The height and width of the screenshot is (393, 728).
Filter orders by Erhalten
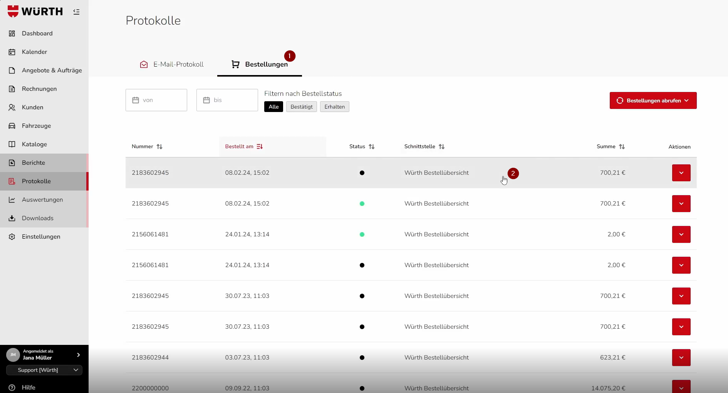click(x=335, y=107)
